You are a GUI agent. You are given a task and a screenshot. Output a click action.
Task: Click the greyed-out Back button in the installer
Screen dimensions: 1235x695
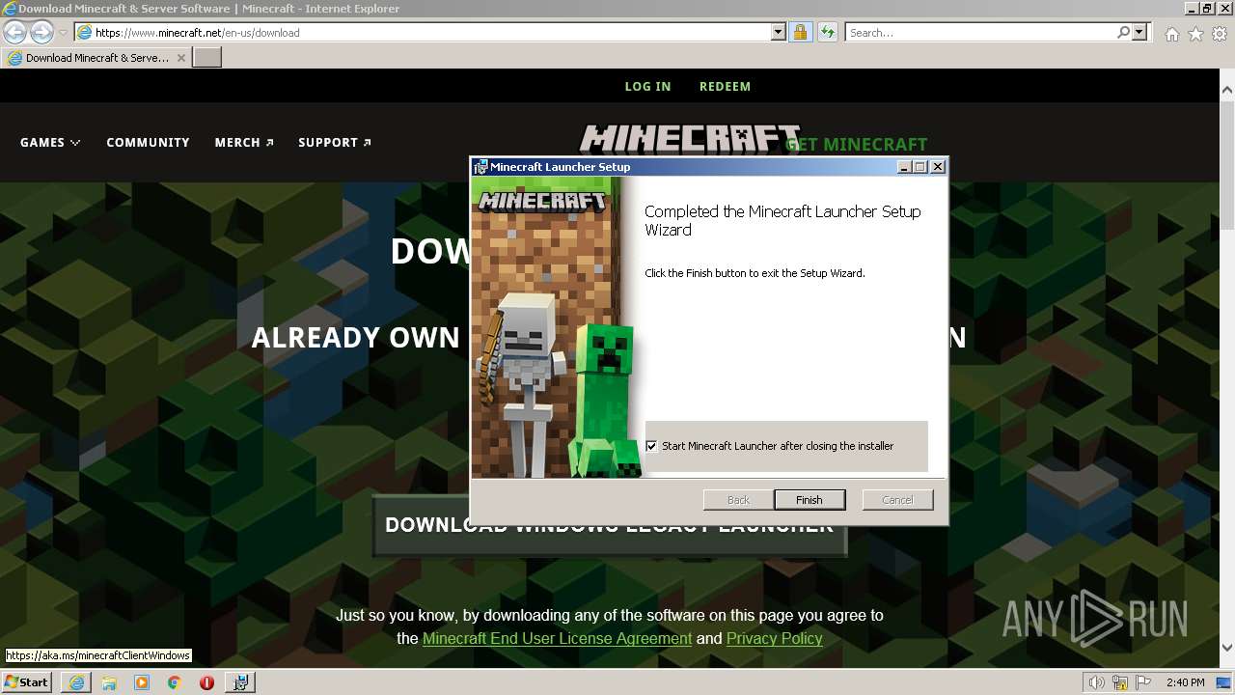coord(738,499)
